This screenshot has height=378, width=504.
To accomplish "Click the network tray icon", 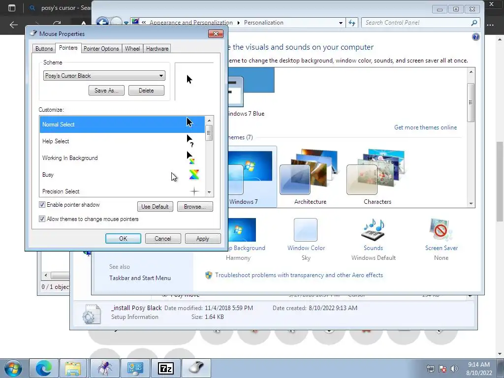I will coord(430,369).
